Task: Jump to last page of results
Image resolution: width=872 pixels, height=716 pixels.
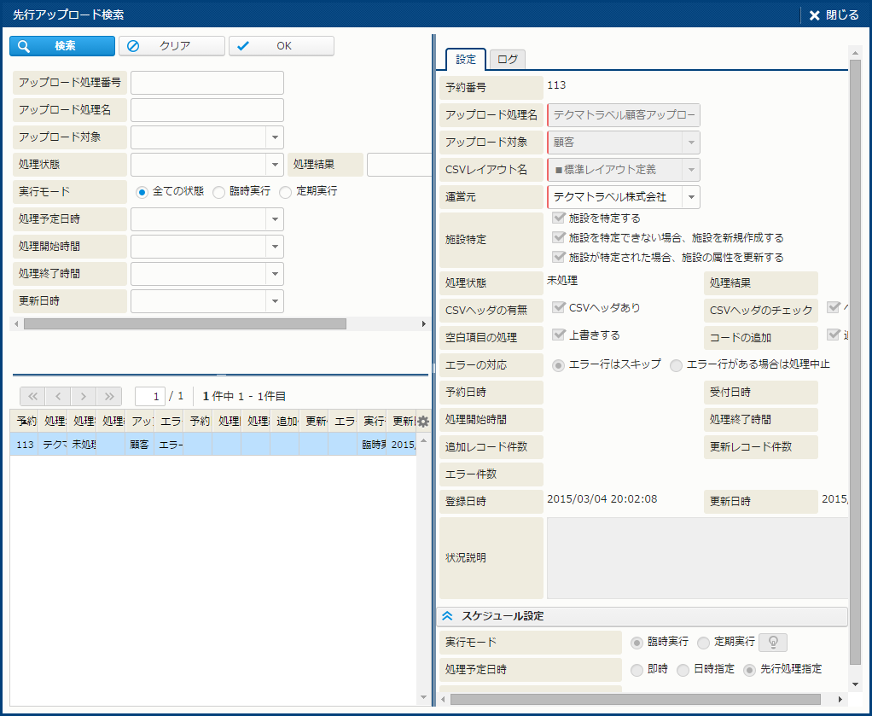Action: [109, 396]
